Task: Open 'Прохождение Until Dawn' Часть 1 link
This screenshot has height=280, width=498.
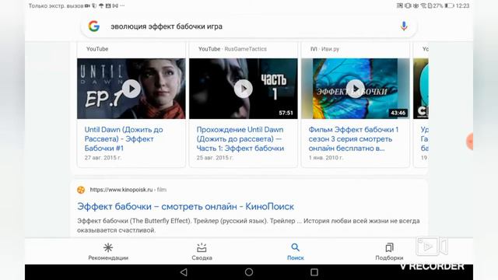Action: tap(240, 139)
